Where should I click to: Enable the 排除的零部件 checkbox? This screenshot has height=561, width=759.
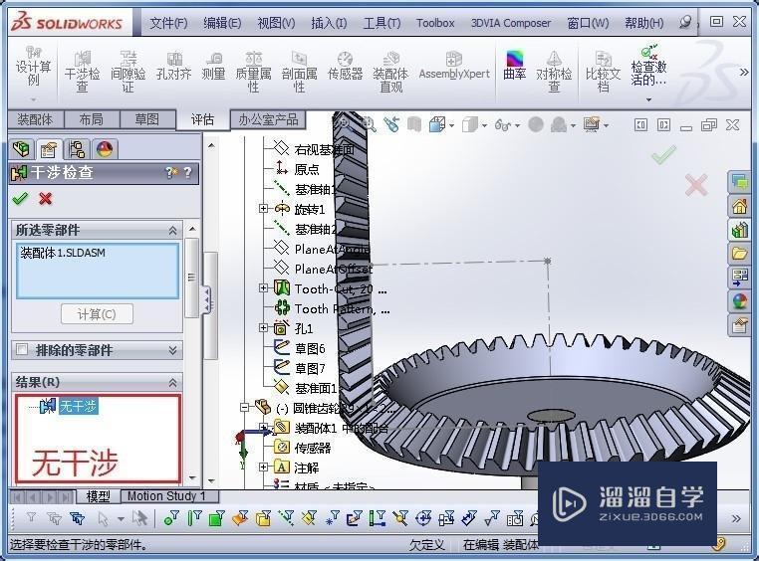coord(22,349)
